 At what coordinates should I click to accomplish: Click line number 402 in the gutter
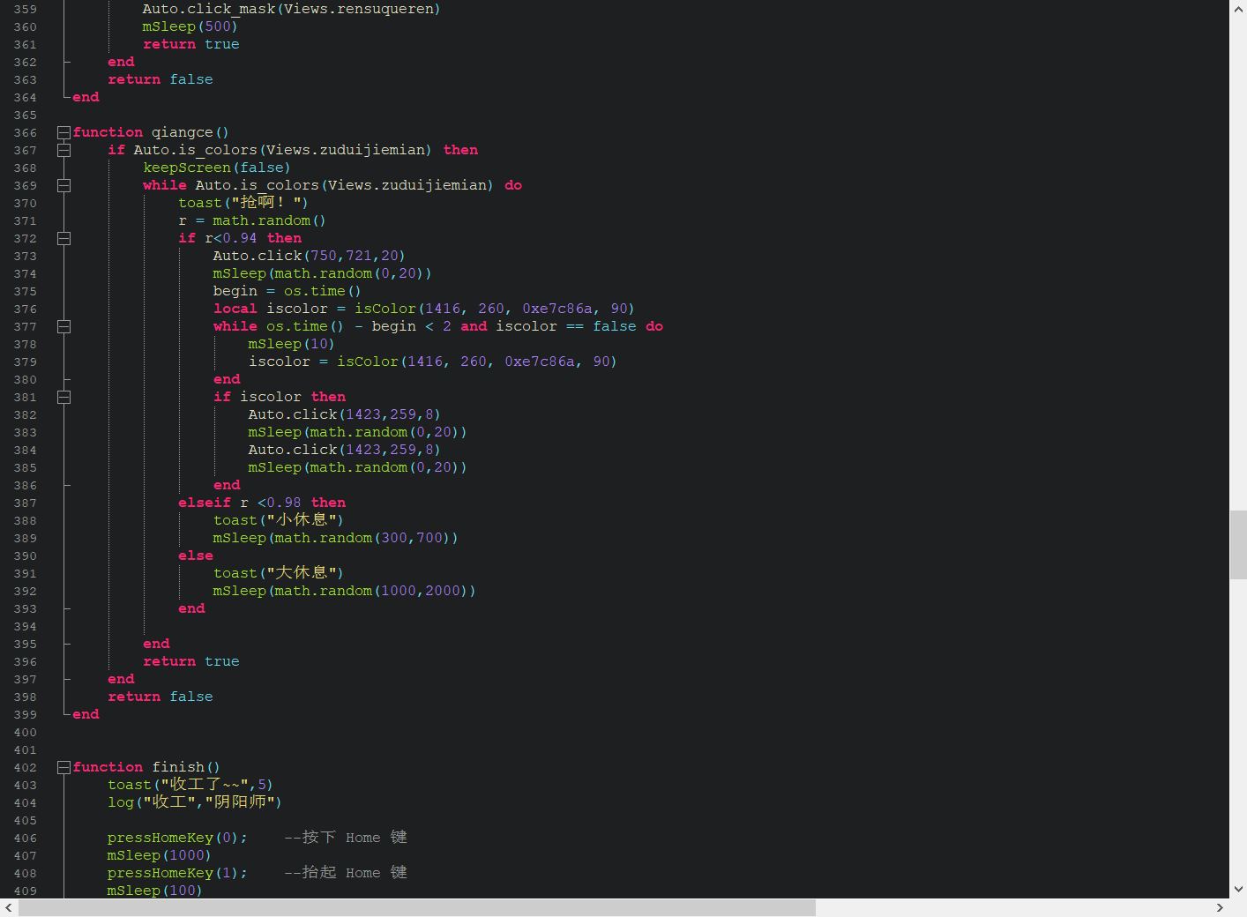26,767
